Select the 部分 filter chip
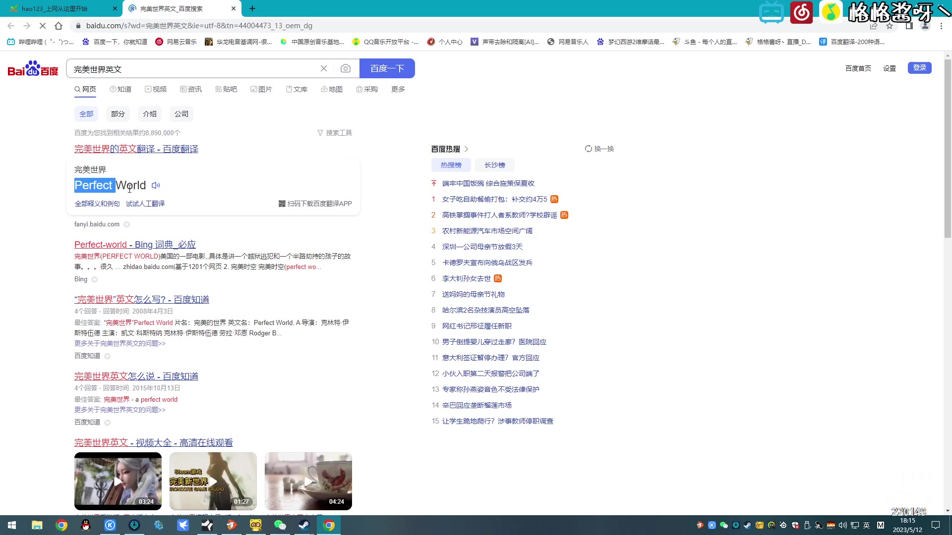This screenshot has height=535, width=952. point(118,114)
